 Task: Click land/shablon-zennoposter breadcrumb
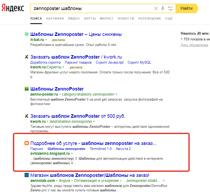71,121
